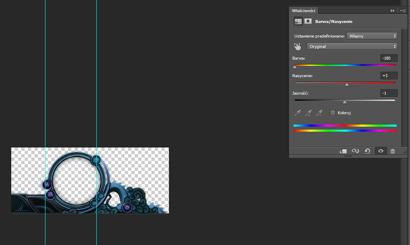Activate the on-image targeted adjustment hand tool

(x=297, y=46)
